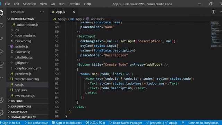Click the App.js status bar item

click(171, 123)
